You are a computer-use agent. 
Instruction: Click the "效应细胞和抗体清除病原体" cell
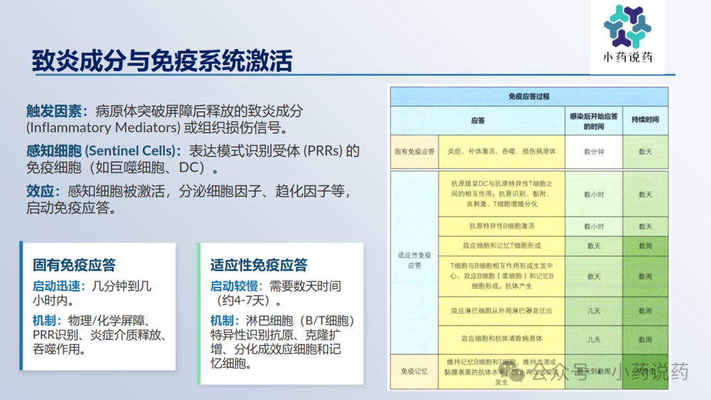coord(502,339)
